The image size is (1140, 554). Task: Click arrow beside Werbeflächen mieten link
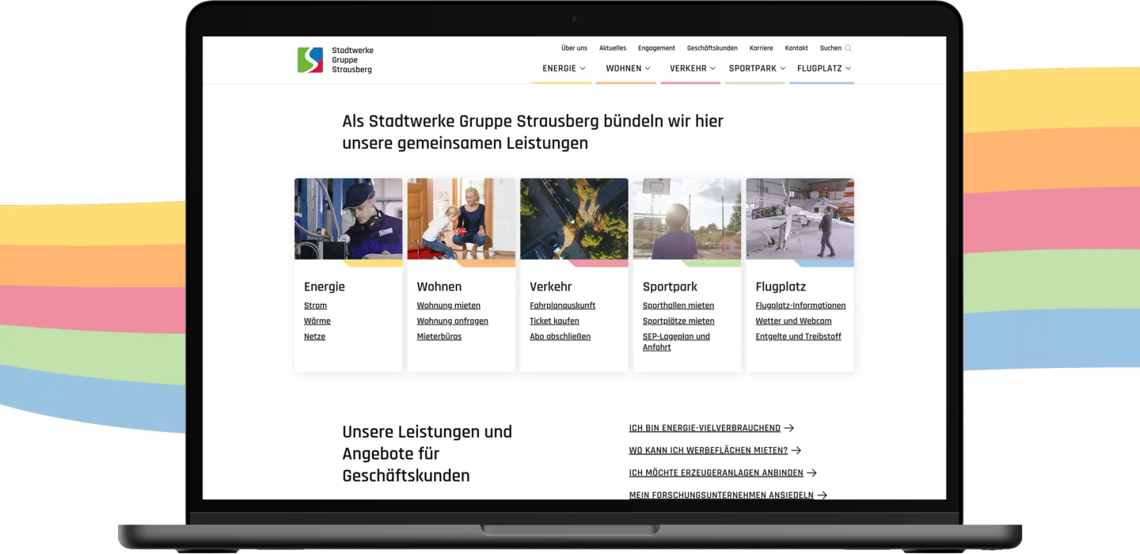coord(796,450)
